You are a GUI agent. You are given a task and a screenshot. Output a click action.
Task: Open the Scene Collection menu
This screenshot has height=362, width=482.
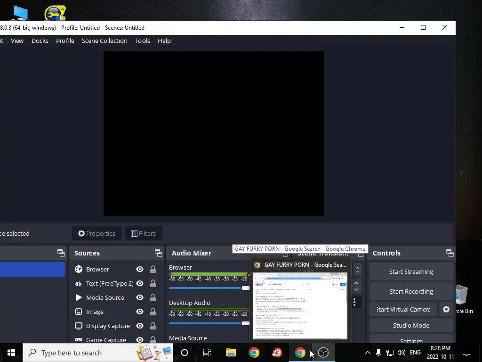click(104, 41)
